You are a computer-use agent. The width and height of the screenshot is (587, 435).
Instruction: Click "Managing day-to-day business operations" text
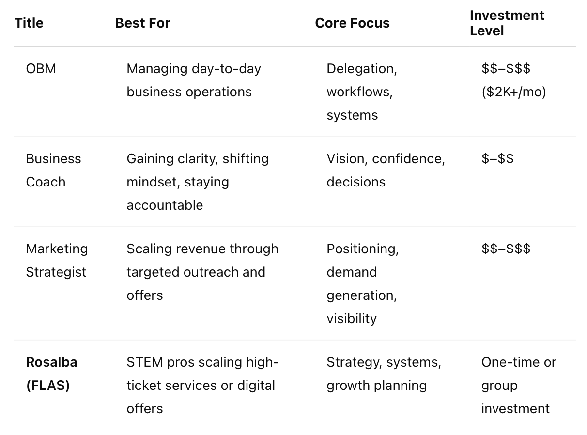click(x=194, y=80)
